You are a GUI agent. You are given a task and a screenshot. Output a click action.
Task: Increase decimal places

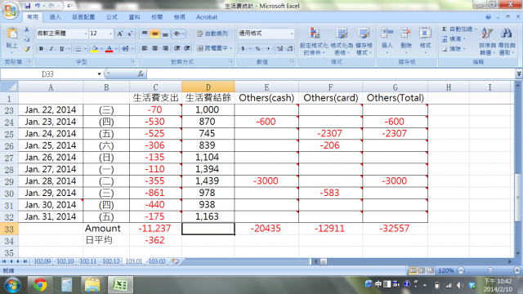point(279,49)
